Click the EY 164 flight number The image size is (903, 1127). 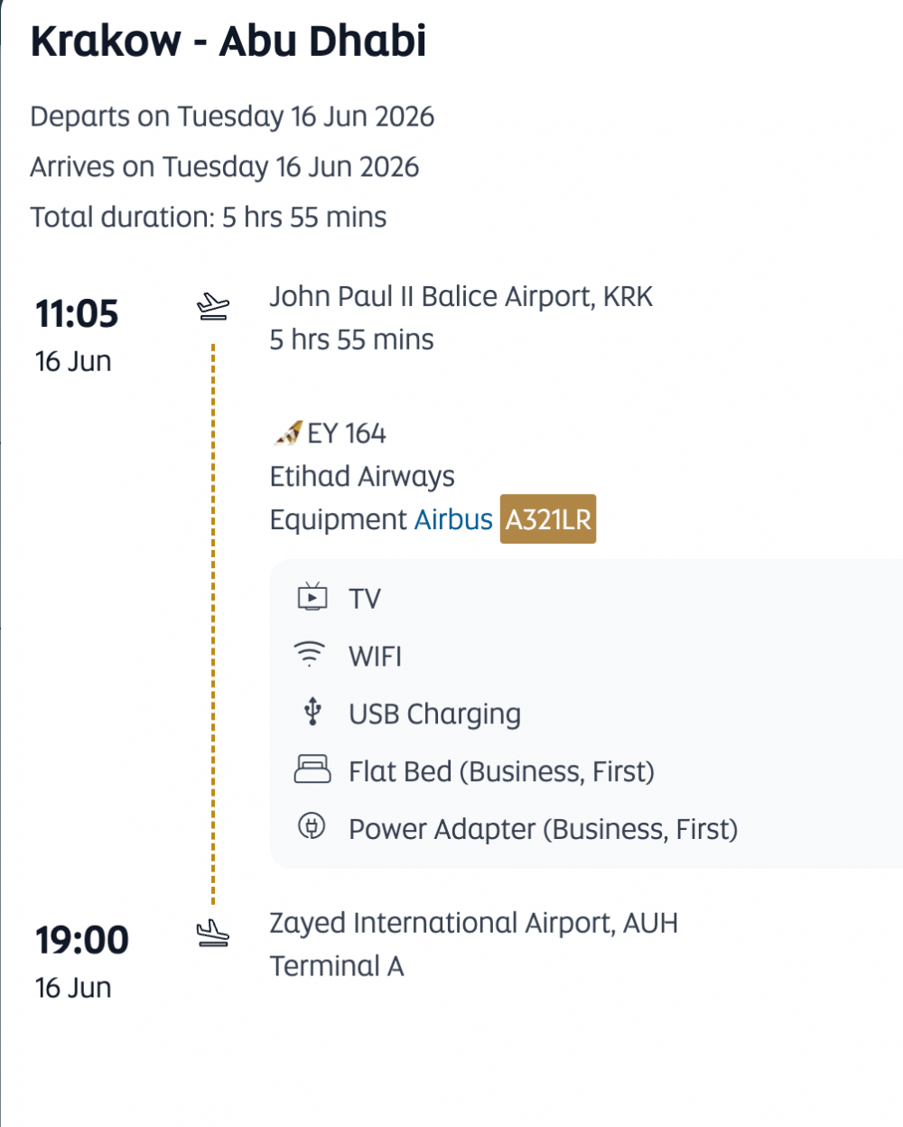(x=347, y=433)
